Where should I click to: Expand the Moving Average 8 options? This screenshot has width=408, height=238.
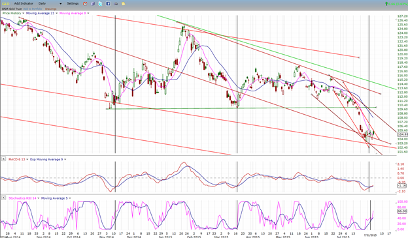[x=88, y=13]
